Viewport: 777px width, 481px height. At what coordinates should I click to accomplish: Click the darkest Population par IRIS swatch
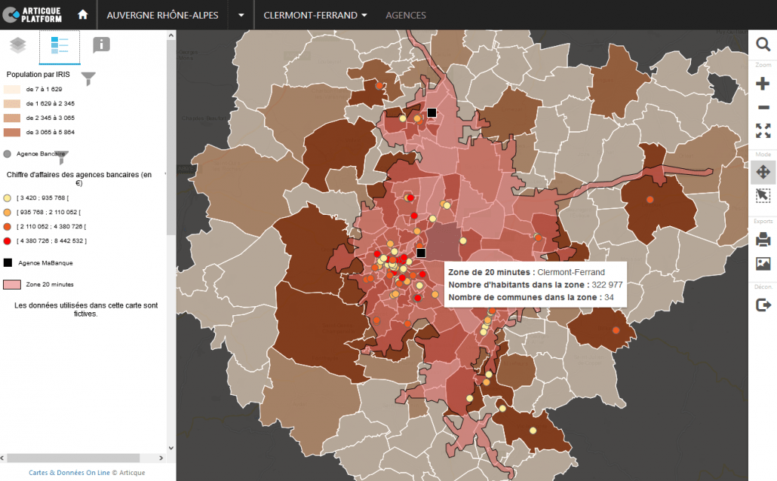pyautogui.click(x=12, y=133)
